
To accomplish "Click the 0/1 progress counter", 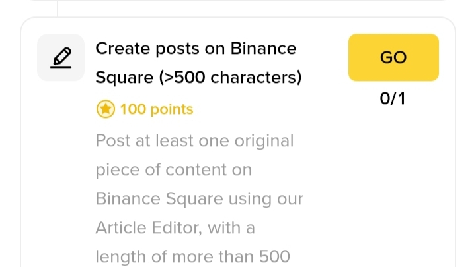I will (393, 99).
